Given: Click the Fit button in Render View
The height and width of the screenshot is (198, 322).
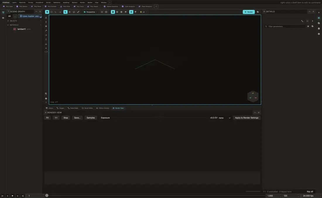Looking at the screenshot, I should 47,118.
